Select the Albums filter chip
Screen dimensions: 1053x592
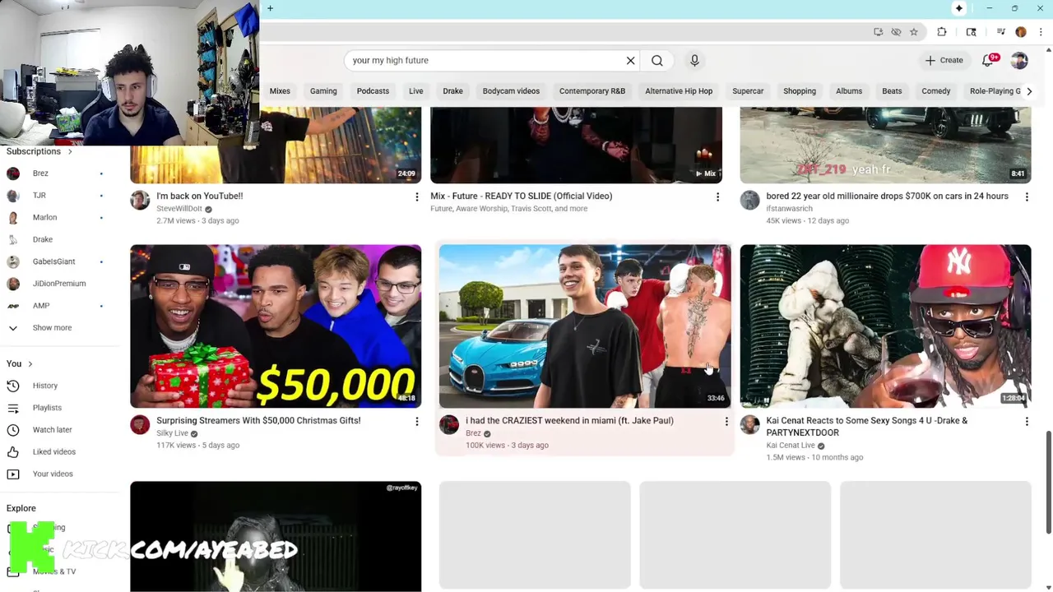point(849,91)
